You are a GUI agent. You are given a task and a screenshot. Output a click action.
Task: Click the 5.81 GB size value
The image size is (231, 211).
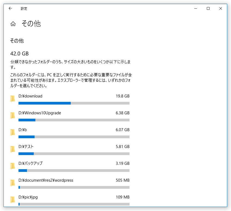point(122,147)
